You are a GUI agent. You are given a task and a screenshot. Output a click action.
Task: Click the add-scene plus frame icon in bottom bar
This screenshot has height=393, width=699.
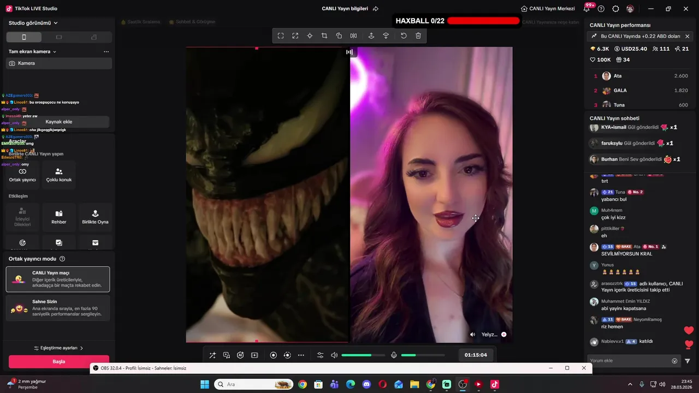[254, 355]
